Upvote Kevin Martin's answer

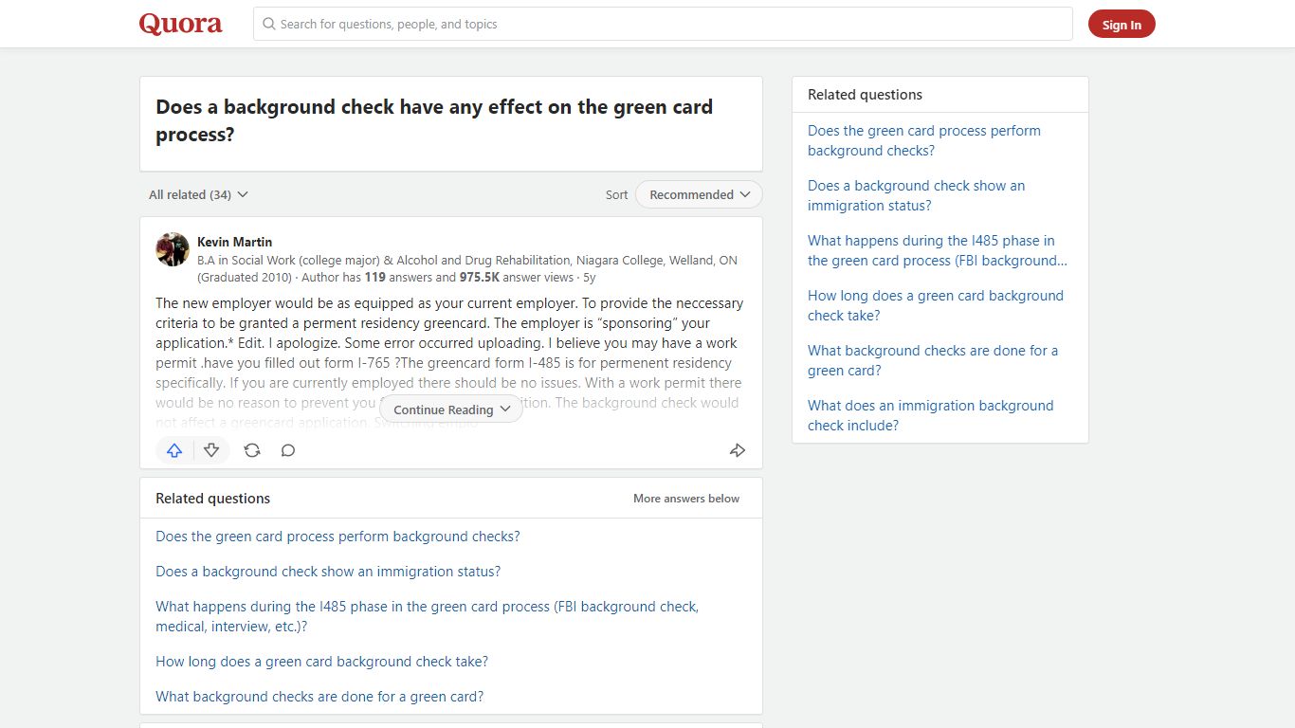pyautogui.click(x=174, y=450)
